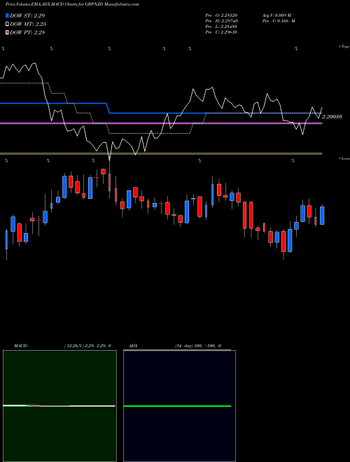Select the 'DOW ST: 2.29' label
350x462 pixels.
[27, 15]
